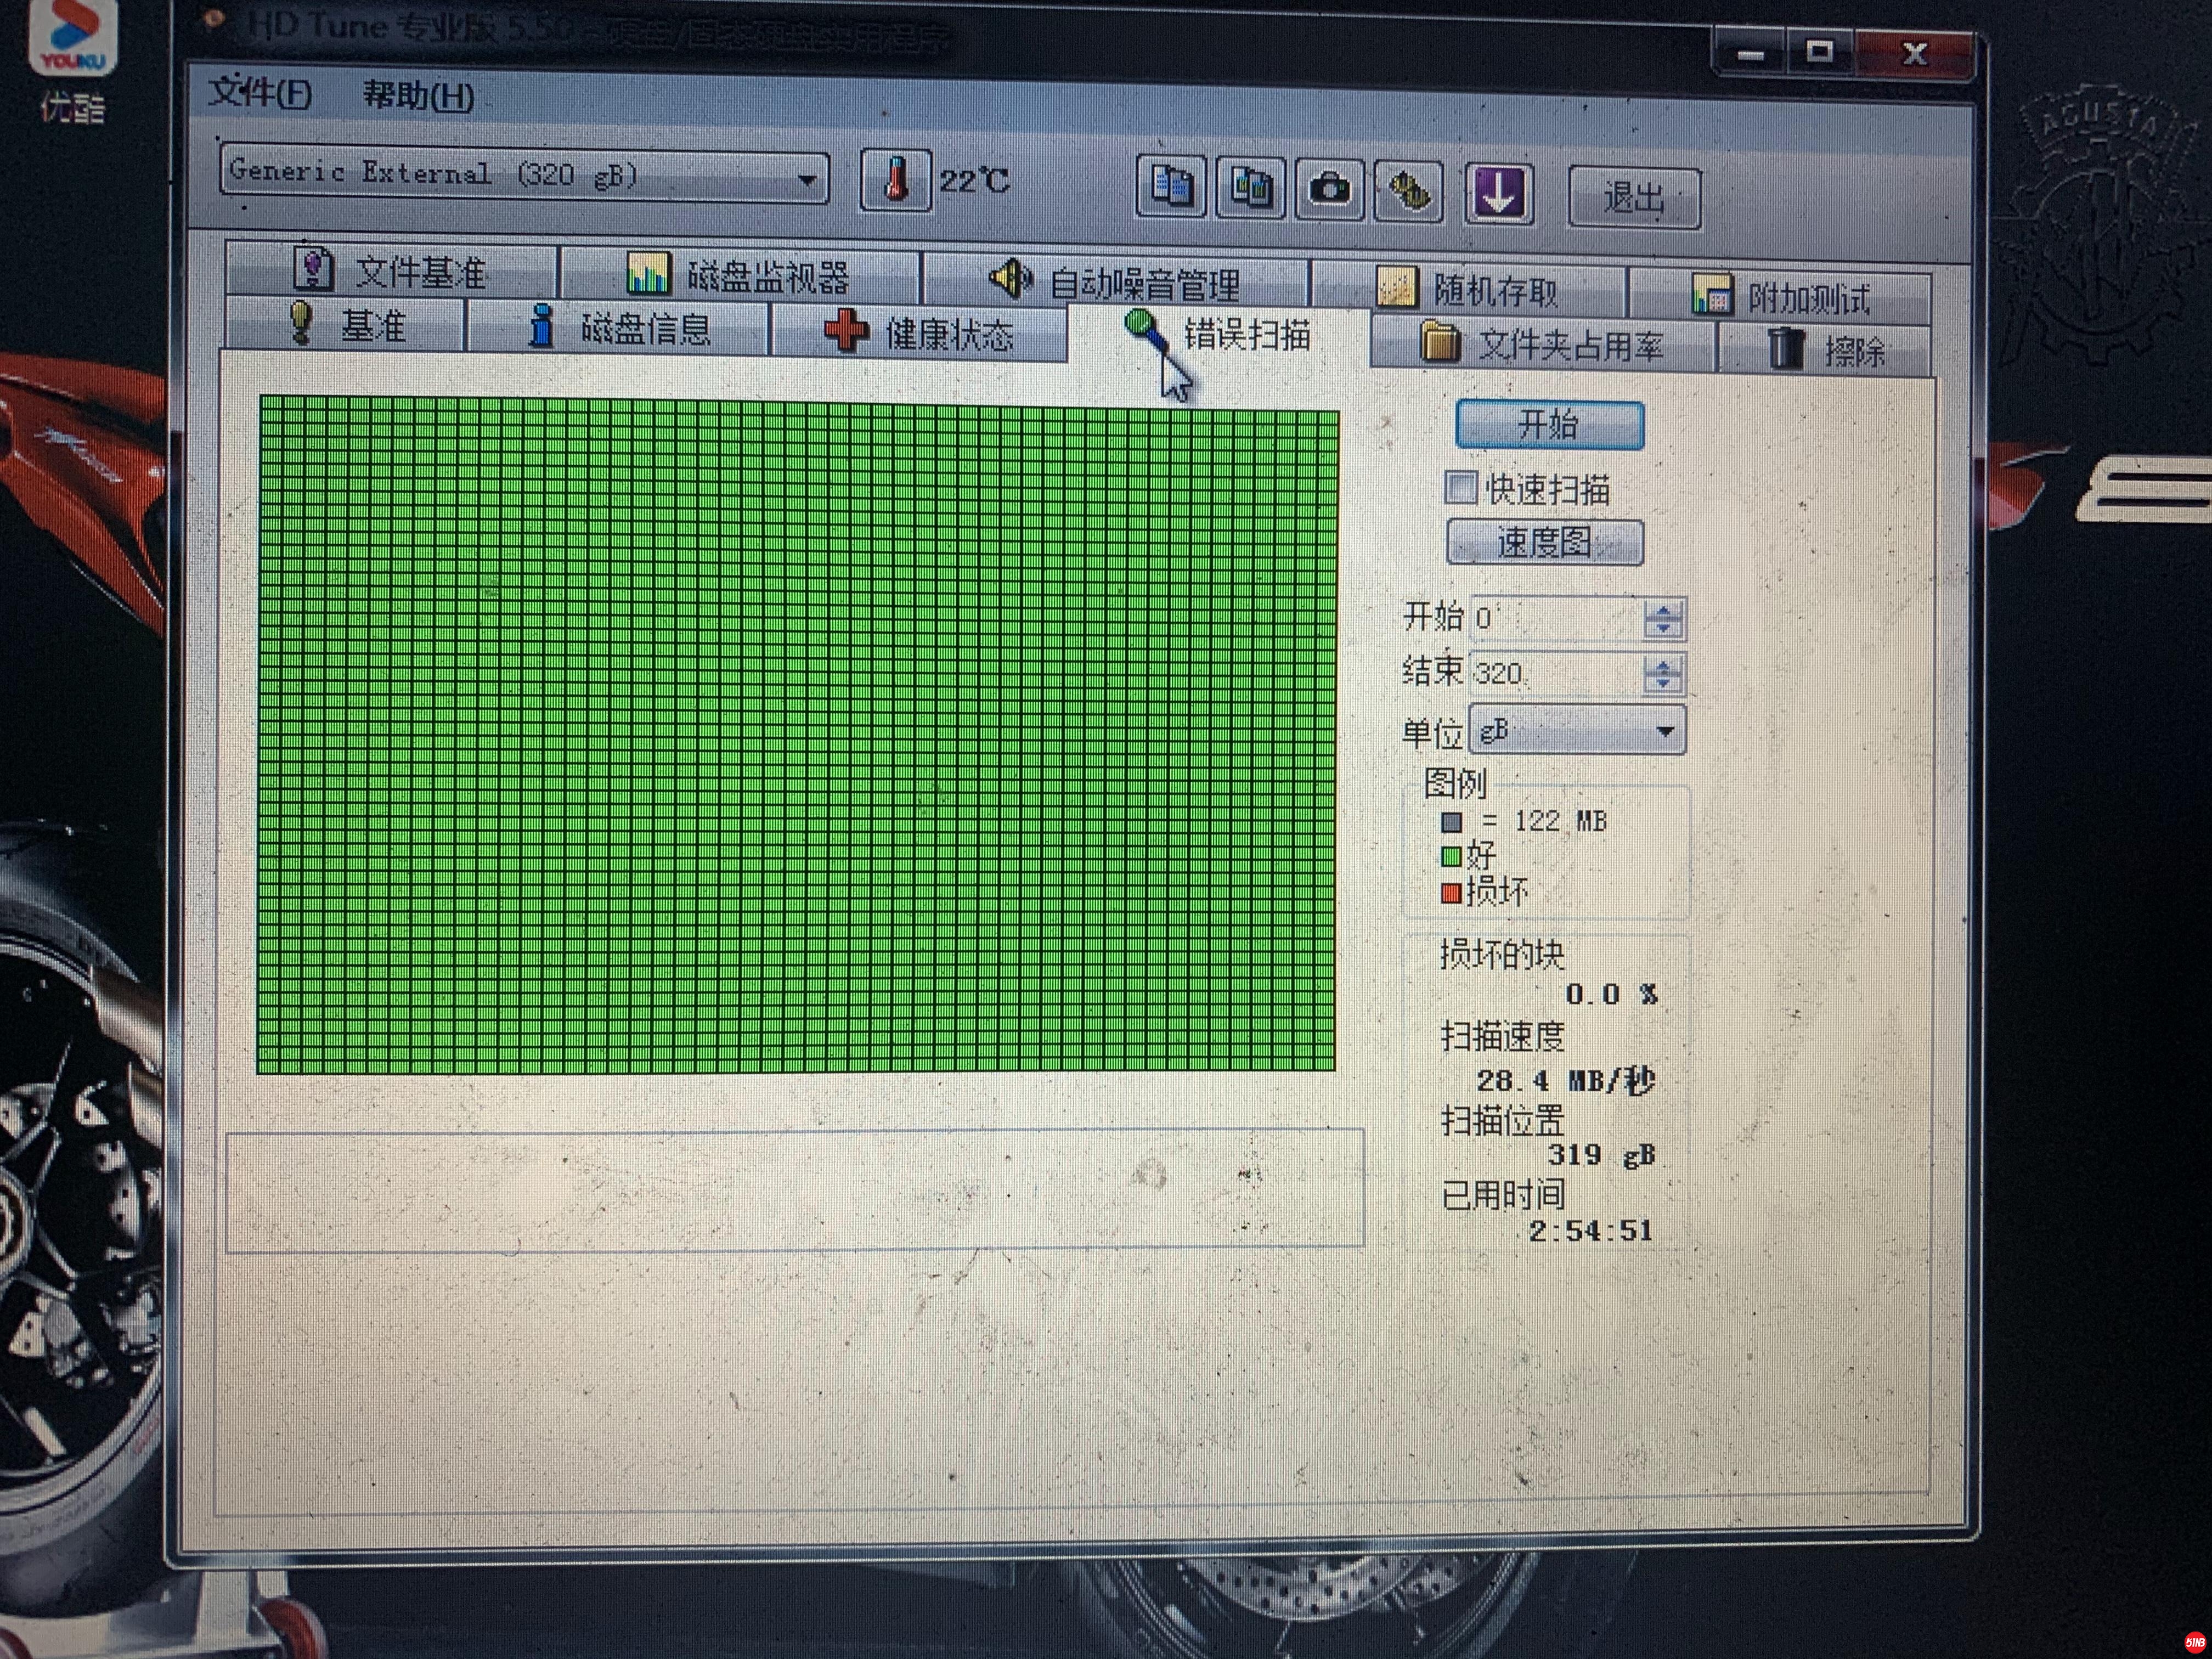Switch to the 磁盘信息 tab

(x=619, y=328)
